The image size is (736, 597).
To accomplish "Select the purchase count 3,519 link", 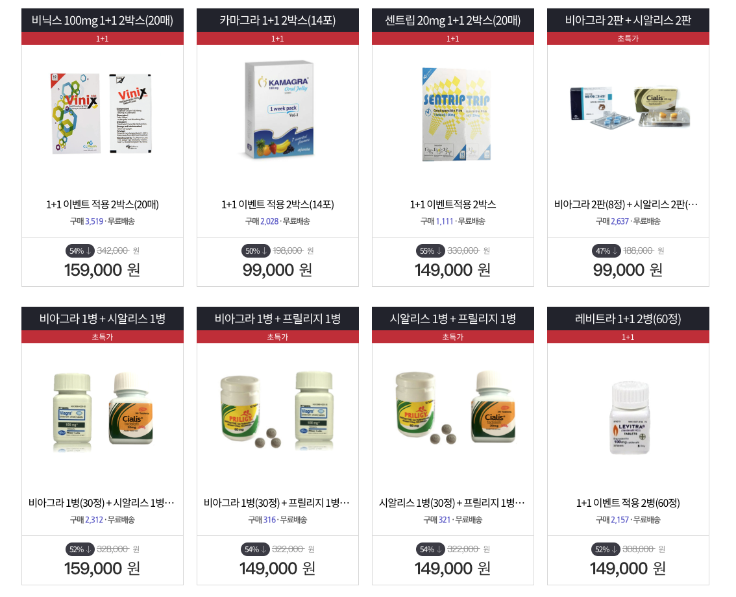I will pos(94,221).
